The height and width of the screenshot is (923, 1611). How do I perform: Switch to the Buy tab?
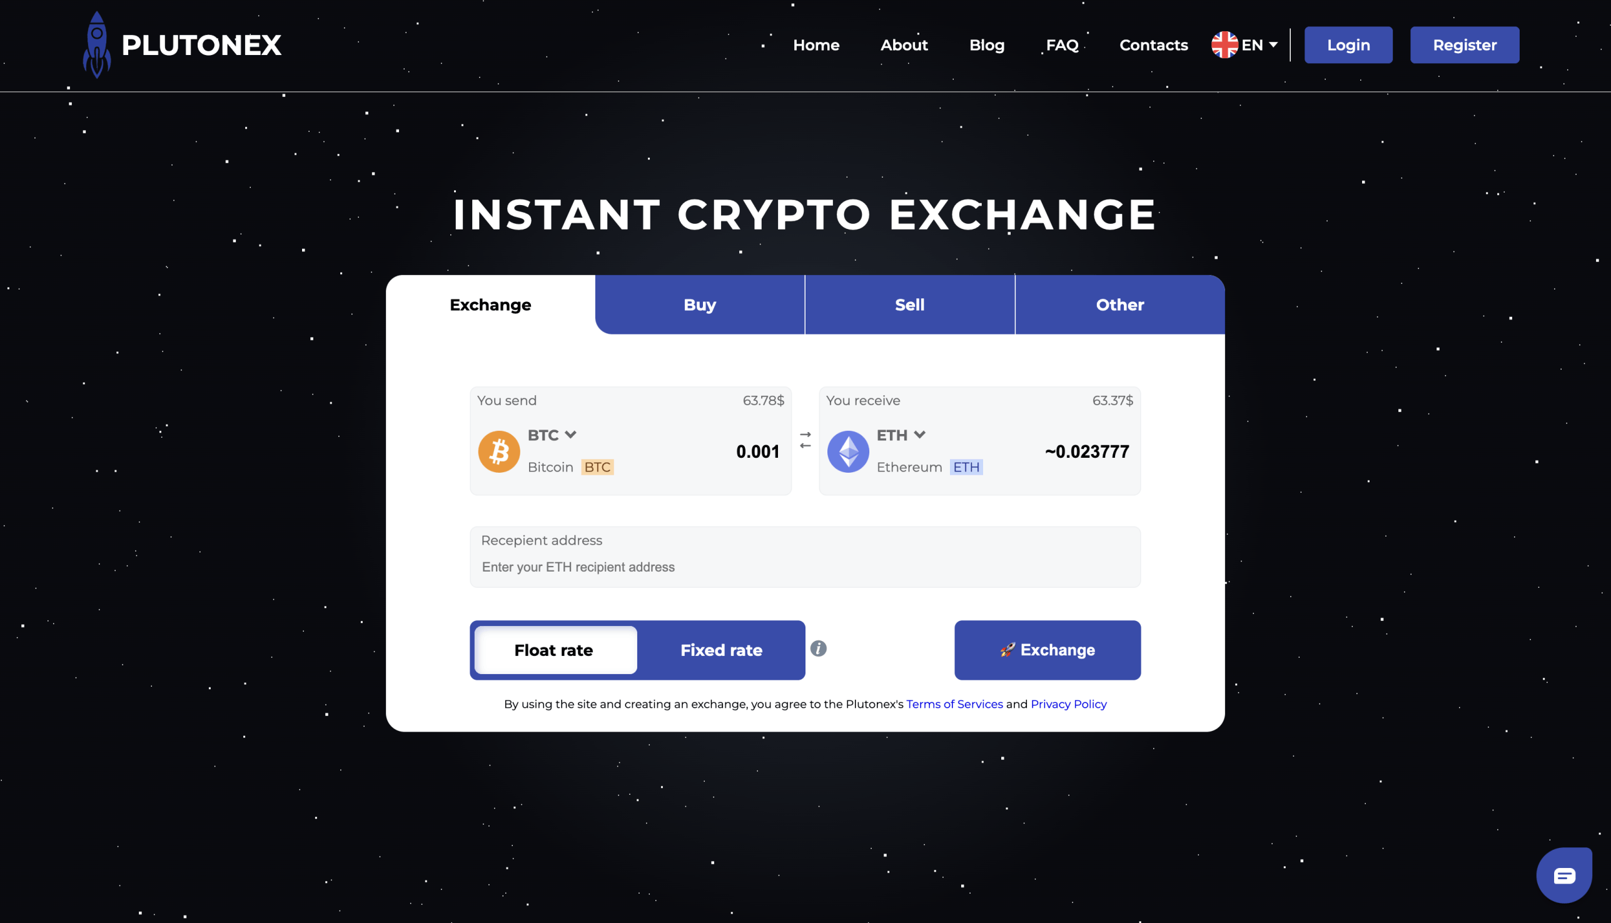699,305
